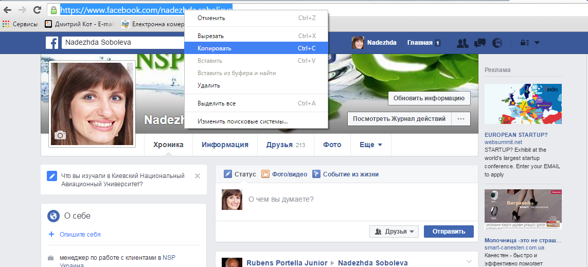Expand the account settings dropdown arrow
The height and width of the screenshot is (267, 588).
[x=537, y=43]
